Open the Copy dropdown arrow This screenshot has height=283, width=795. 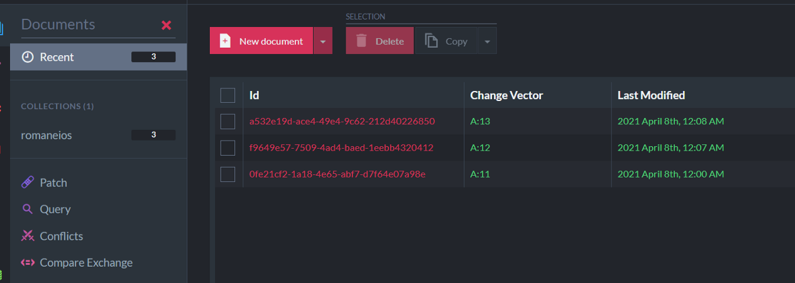pos(487,41)
